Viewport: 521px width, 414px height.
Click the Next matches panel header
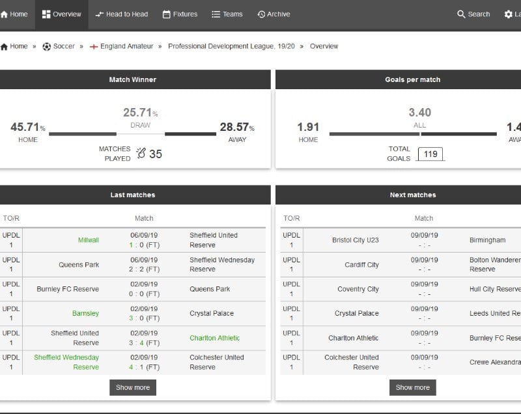tap(398, 195)
